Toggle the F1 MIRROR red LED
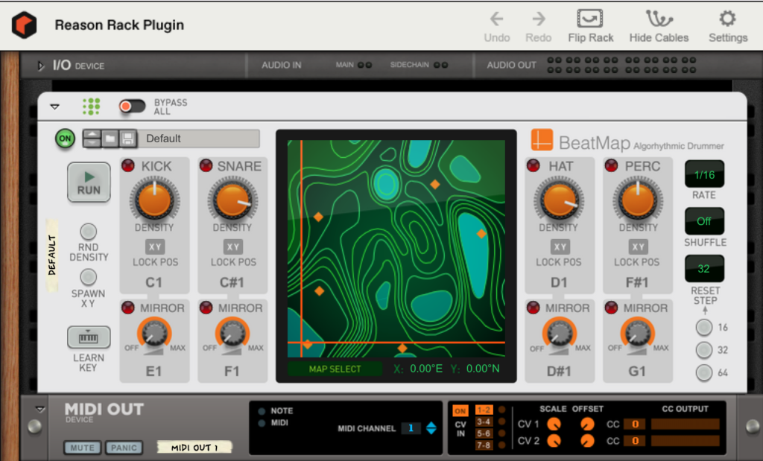This screenshot has width=763, height=461. click(x=206, y=308)
